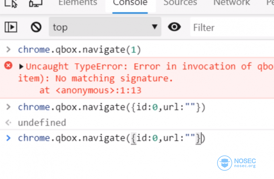Toggle the device toolbar icon
The width and height of the screenshot is (274, 179).
click(35, 3)
